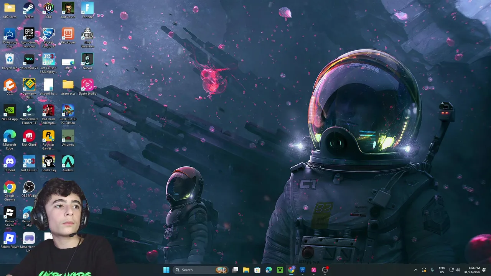Select the Recycle Bin
Image resolution: width=491 pixels, height=276 pixels.
point(10,61)
